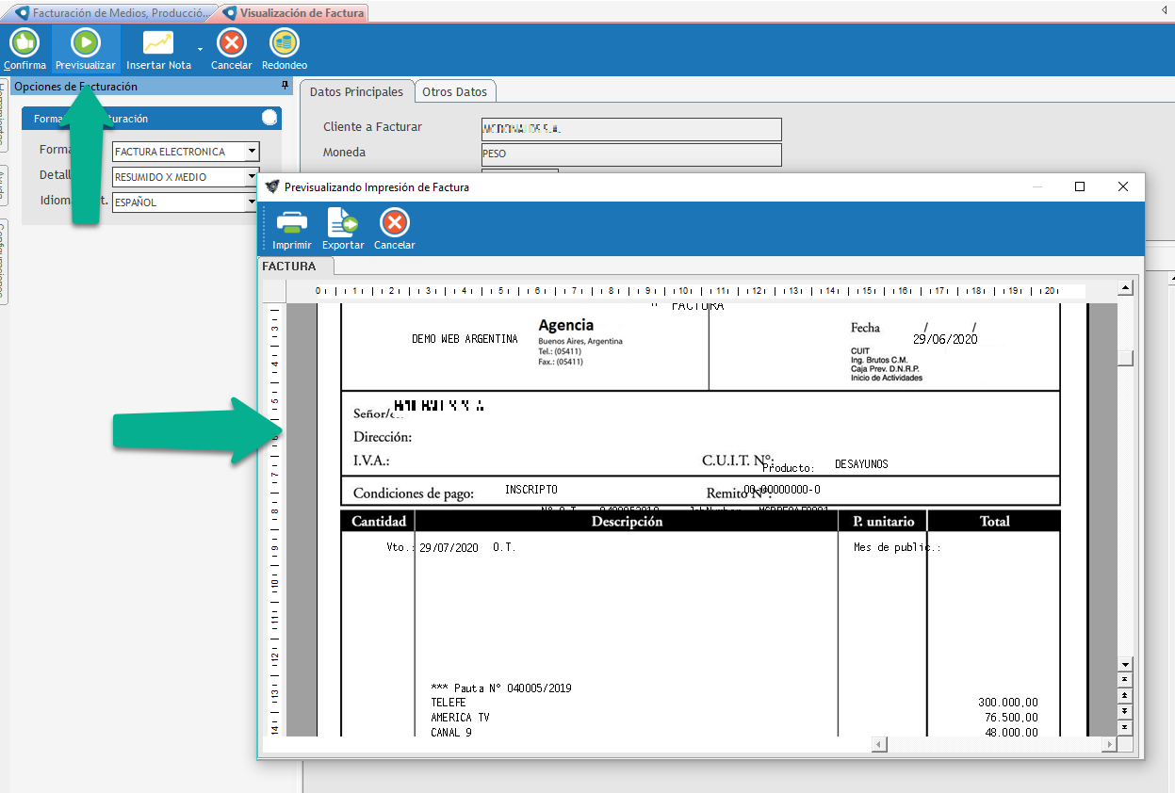Click the Confirma thumbs-up icon

click(x=24, y=42)
